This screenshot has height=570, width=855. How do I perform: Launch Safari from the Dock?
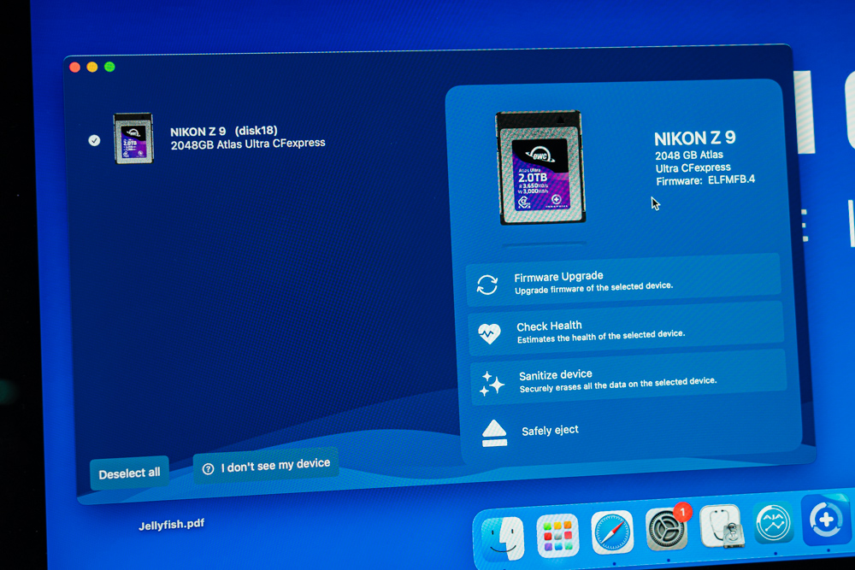pos(612,532)
